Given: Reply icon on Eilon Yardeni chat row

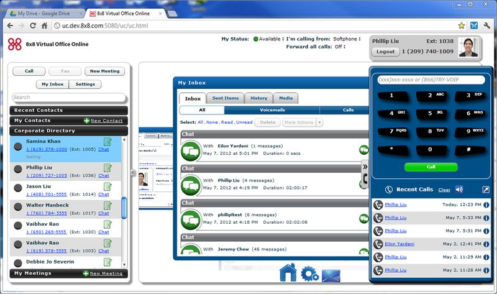Looking at the screenshot, I should 364,149.
